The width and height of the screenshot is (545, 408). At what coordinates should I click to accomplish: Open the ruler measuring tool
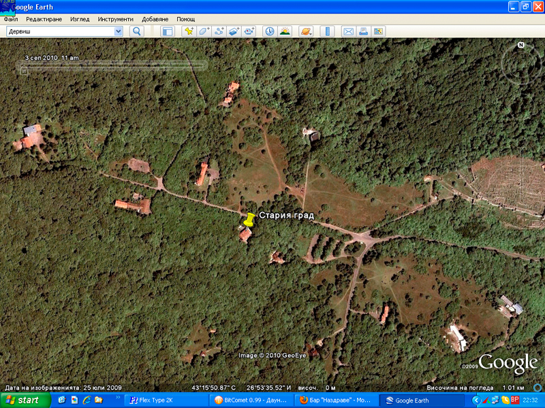[327, 31]
